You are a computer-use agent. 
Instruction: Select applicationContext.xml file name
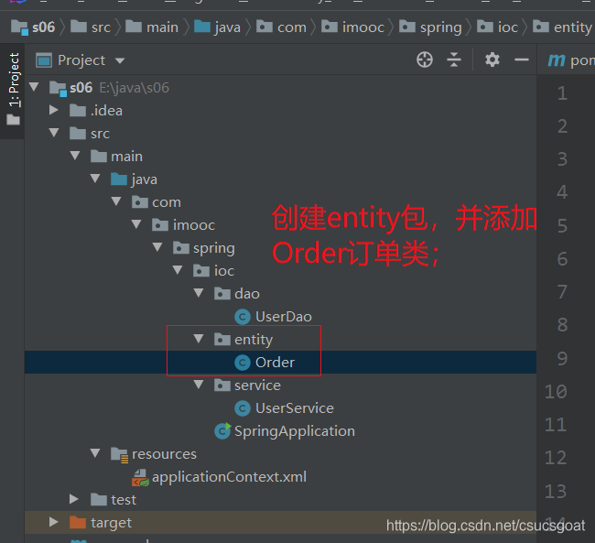click(x=229, y=477)
